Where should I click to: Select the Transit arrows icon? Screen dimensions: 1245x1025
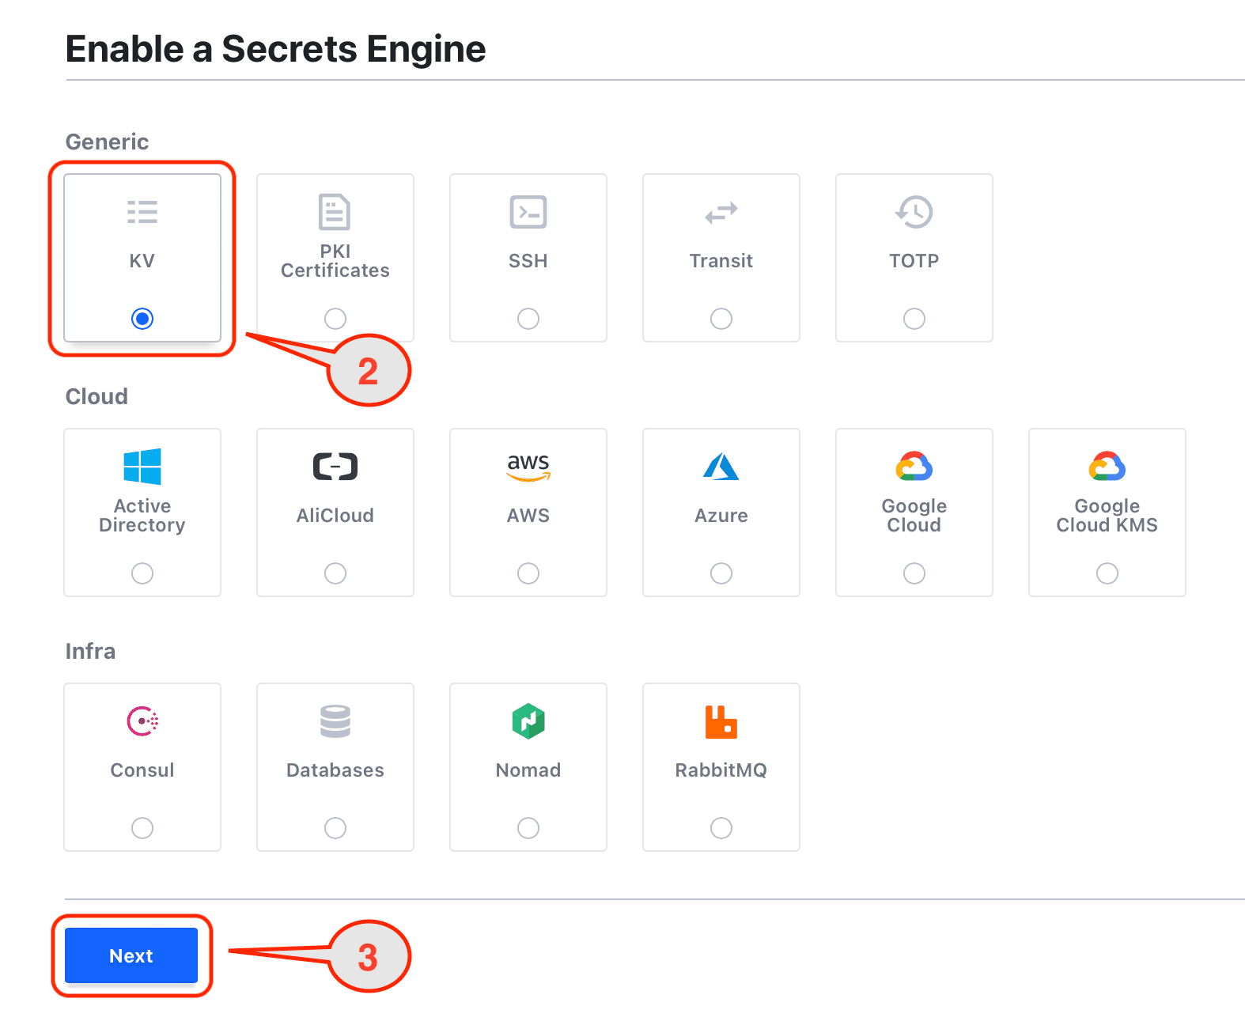[x=721, y=211]
